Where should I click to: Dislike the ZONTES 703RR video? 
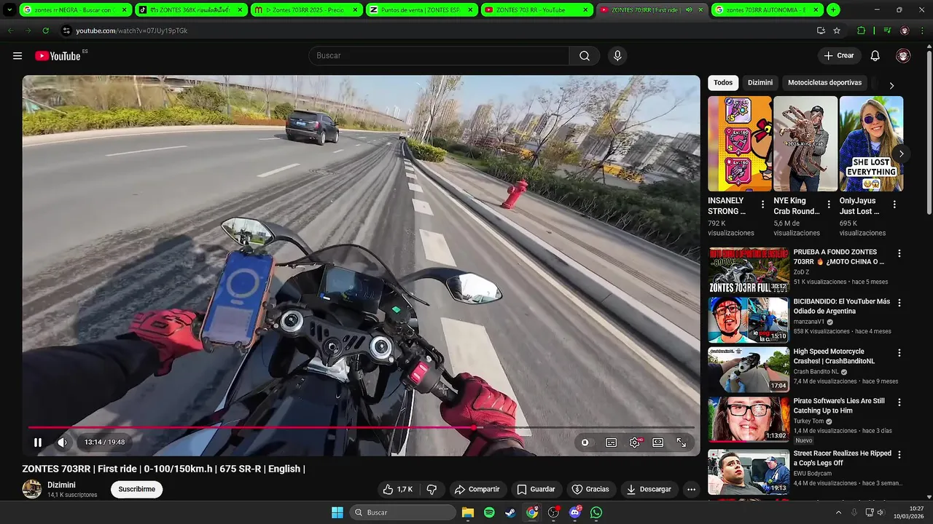[x=432, y=489]
